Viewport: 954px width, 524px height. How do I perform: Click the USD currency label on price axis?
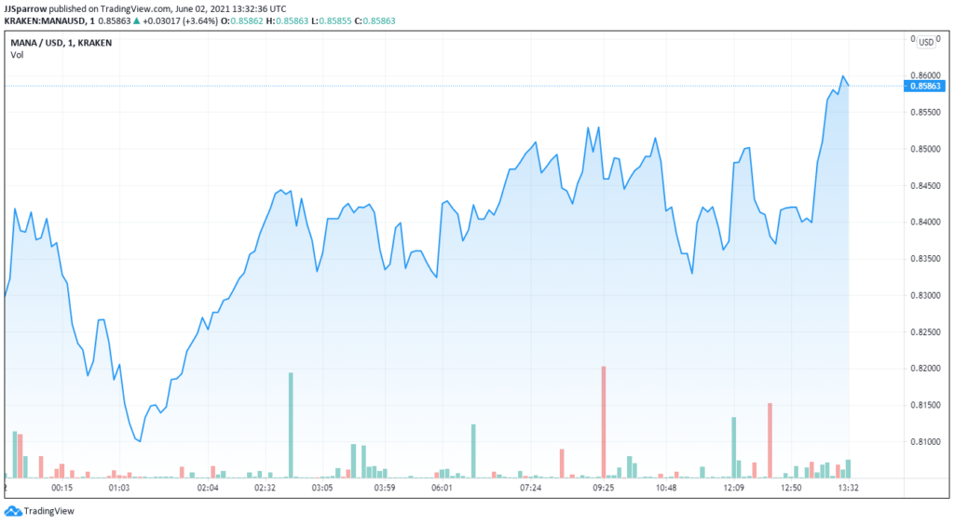pyautogui.click(x=926, y=42)
